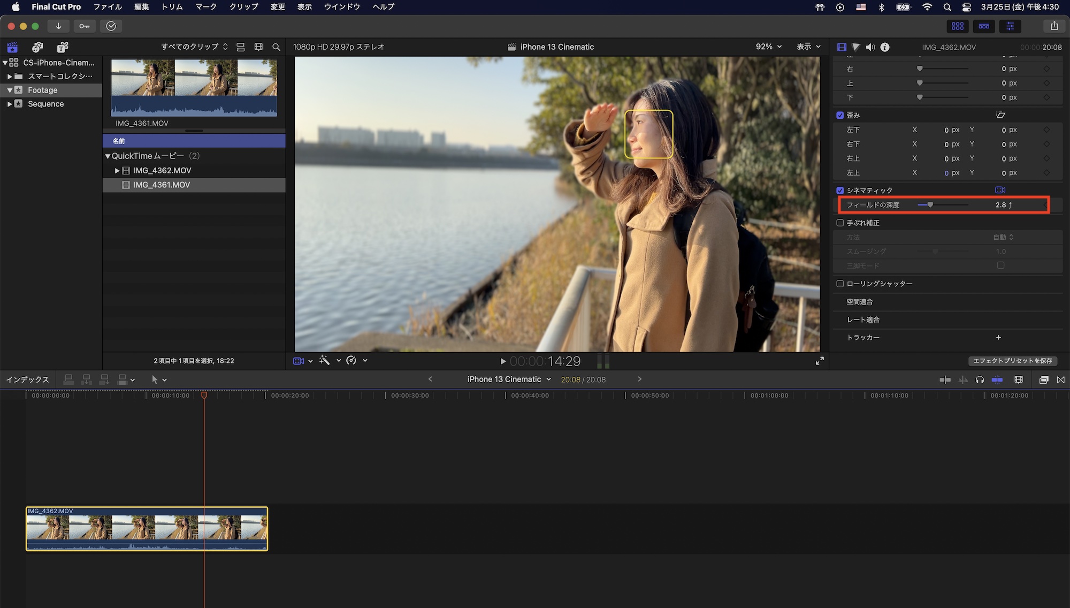Click the エフェクトプリセットを保存 button

(x=1012, y=361)
